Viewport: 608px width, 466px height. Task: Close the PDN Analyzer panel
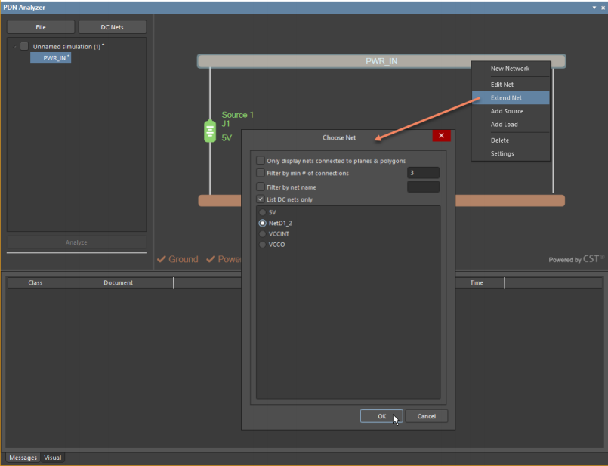603,8
